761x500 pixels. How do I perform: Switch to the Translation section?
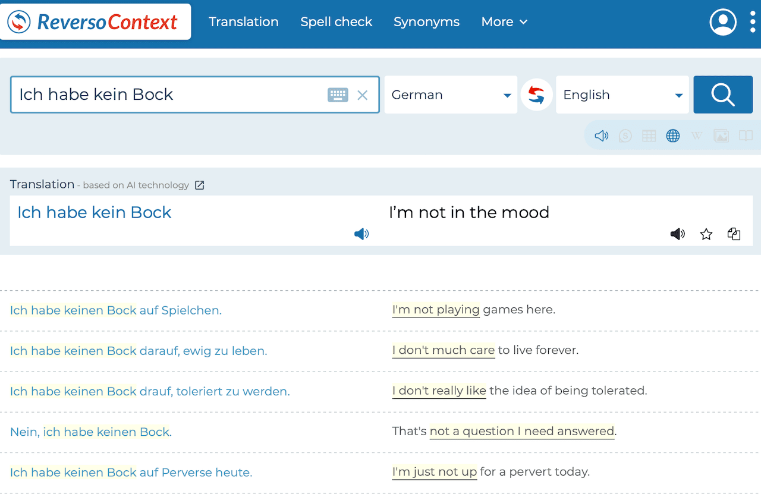(x=243, y=21)
